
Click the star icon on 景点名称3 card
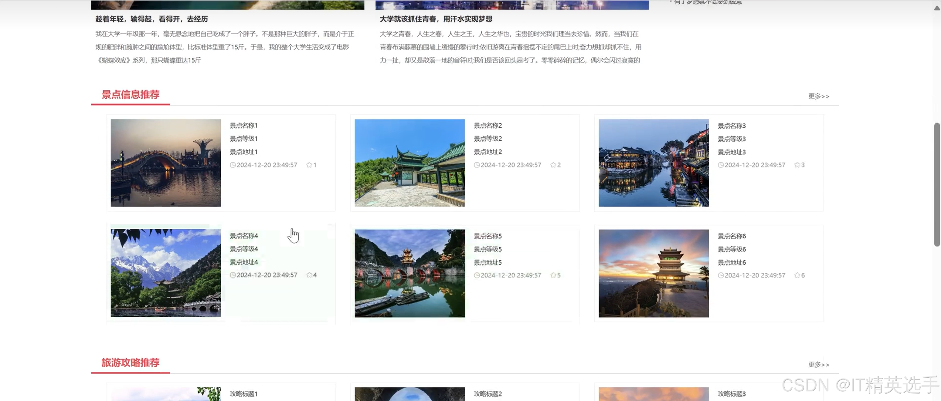pyautogui.click(x=797, y=165)
